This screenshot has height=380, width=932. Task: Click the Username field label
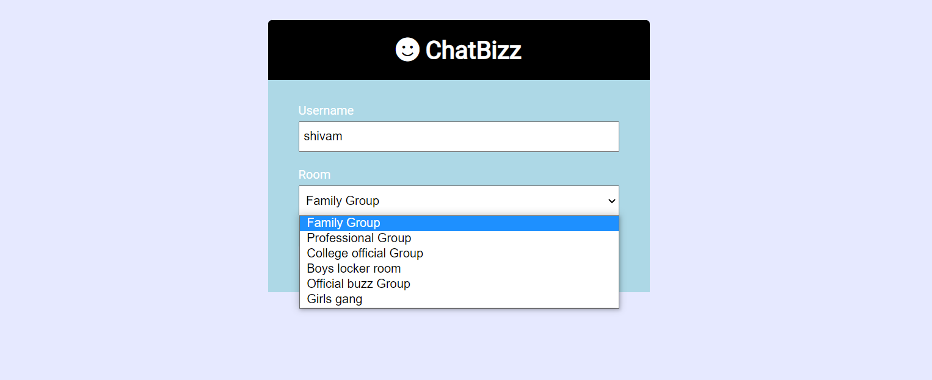pyautogui.click(x=326, y=110)
